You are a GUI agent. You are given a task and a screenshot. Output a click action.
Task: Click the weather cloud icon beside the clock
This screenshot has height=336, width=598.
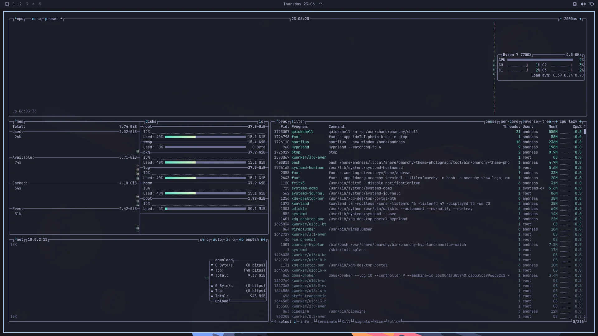tap(320, 4)
